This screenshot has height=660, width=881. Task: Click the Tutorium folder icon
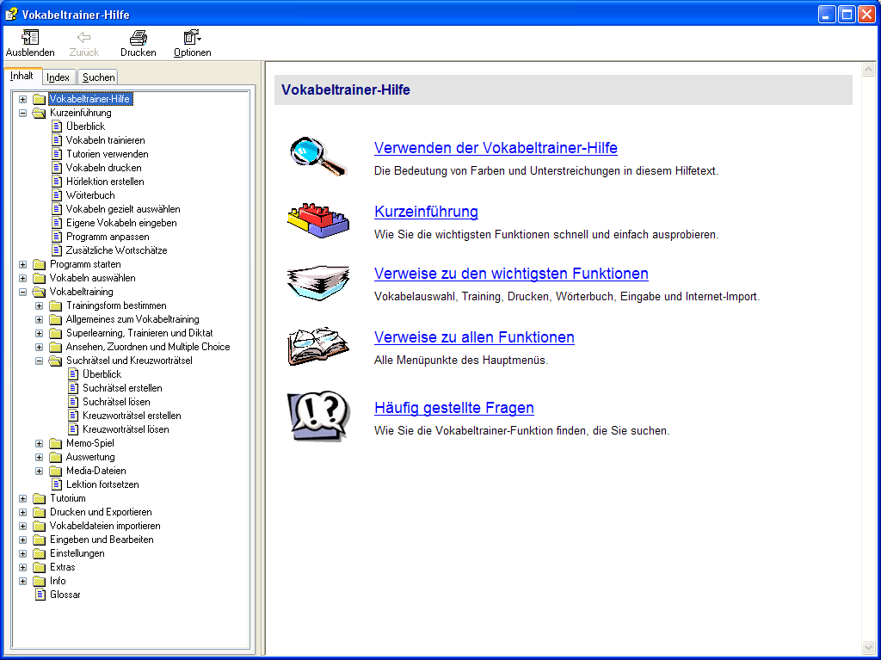[x=39, y=498]
